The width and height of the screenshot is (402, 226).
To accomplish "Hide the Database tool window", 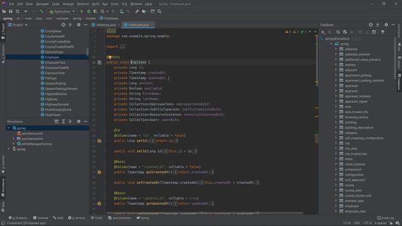I will [x=393, y=25].
